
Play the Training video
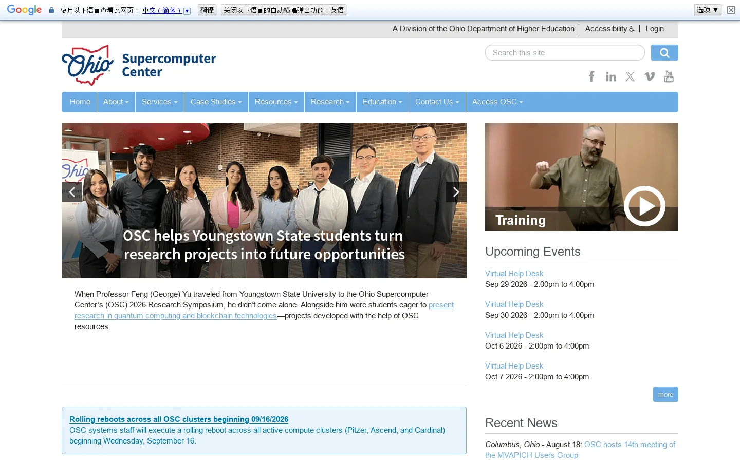(644, 206)
